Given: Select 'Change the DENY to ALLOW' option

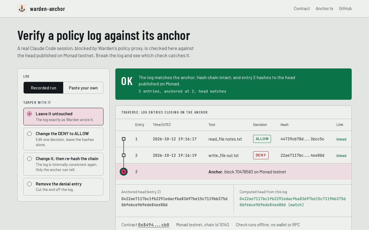Looking at the screenshot, I should click(x=63, y=139).
